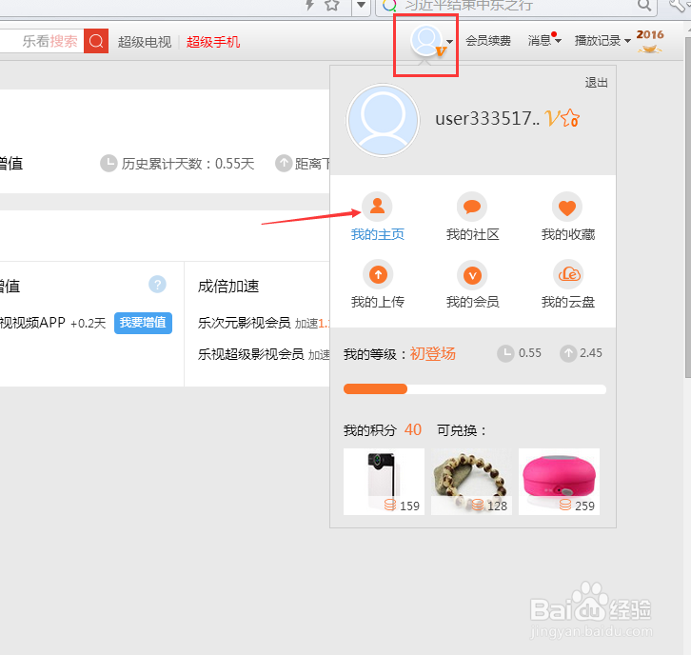691x655 pixels.
Task: Click the 我的会员 text label
Action: point(472,302)
